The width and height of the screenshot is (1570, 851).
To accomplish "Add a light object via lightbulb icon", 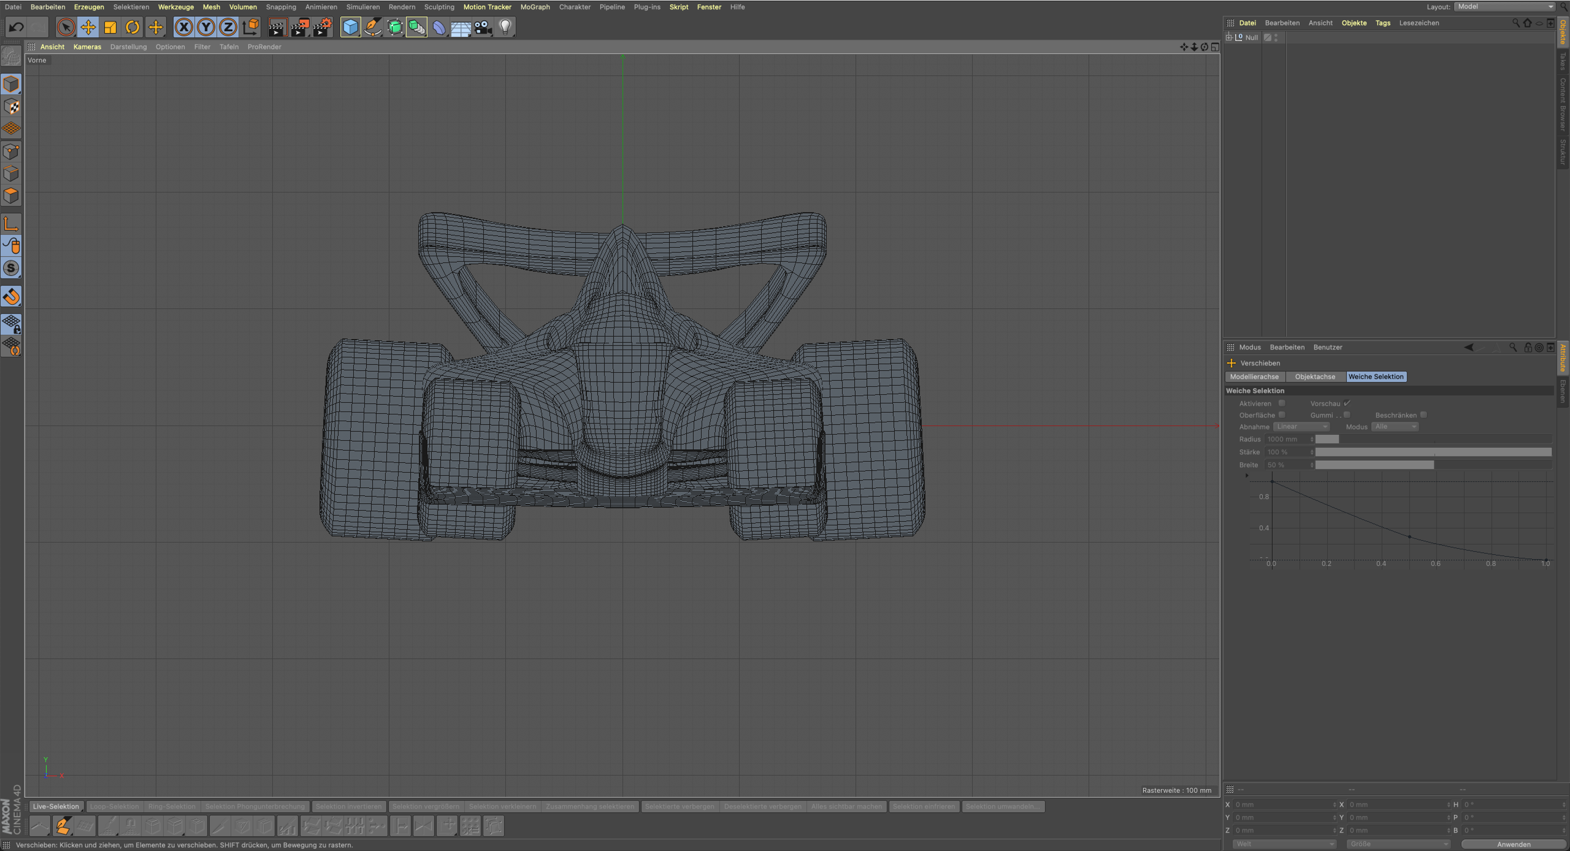I will click(505, 27).
